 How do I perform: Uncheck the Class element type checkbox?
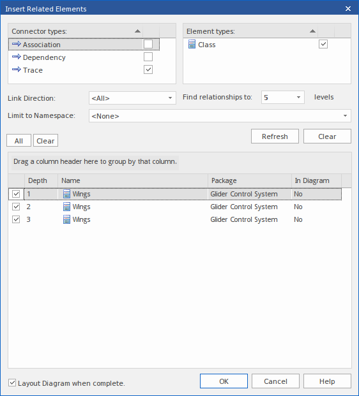(323, 44)
